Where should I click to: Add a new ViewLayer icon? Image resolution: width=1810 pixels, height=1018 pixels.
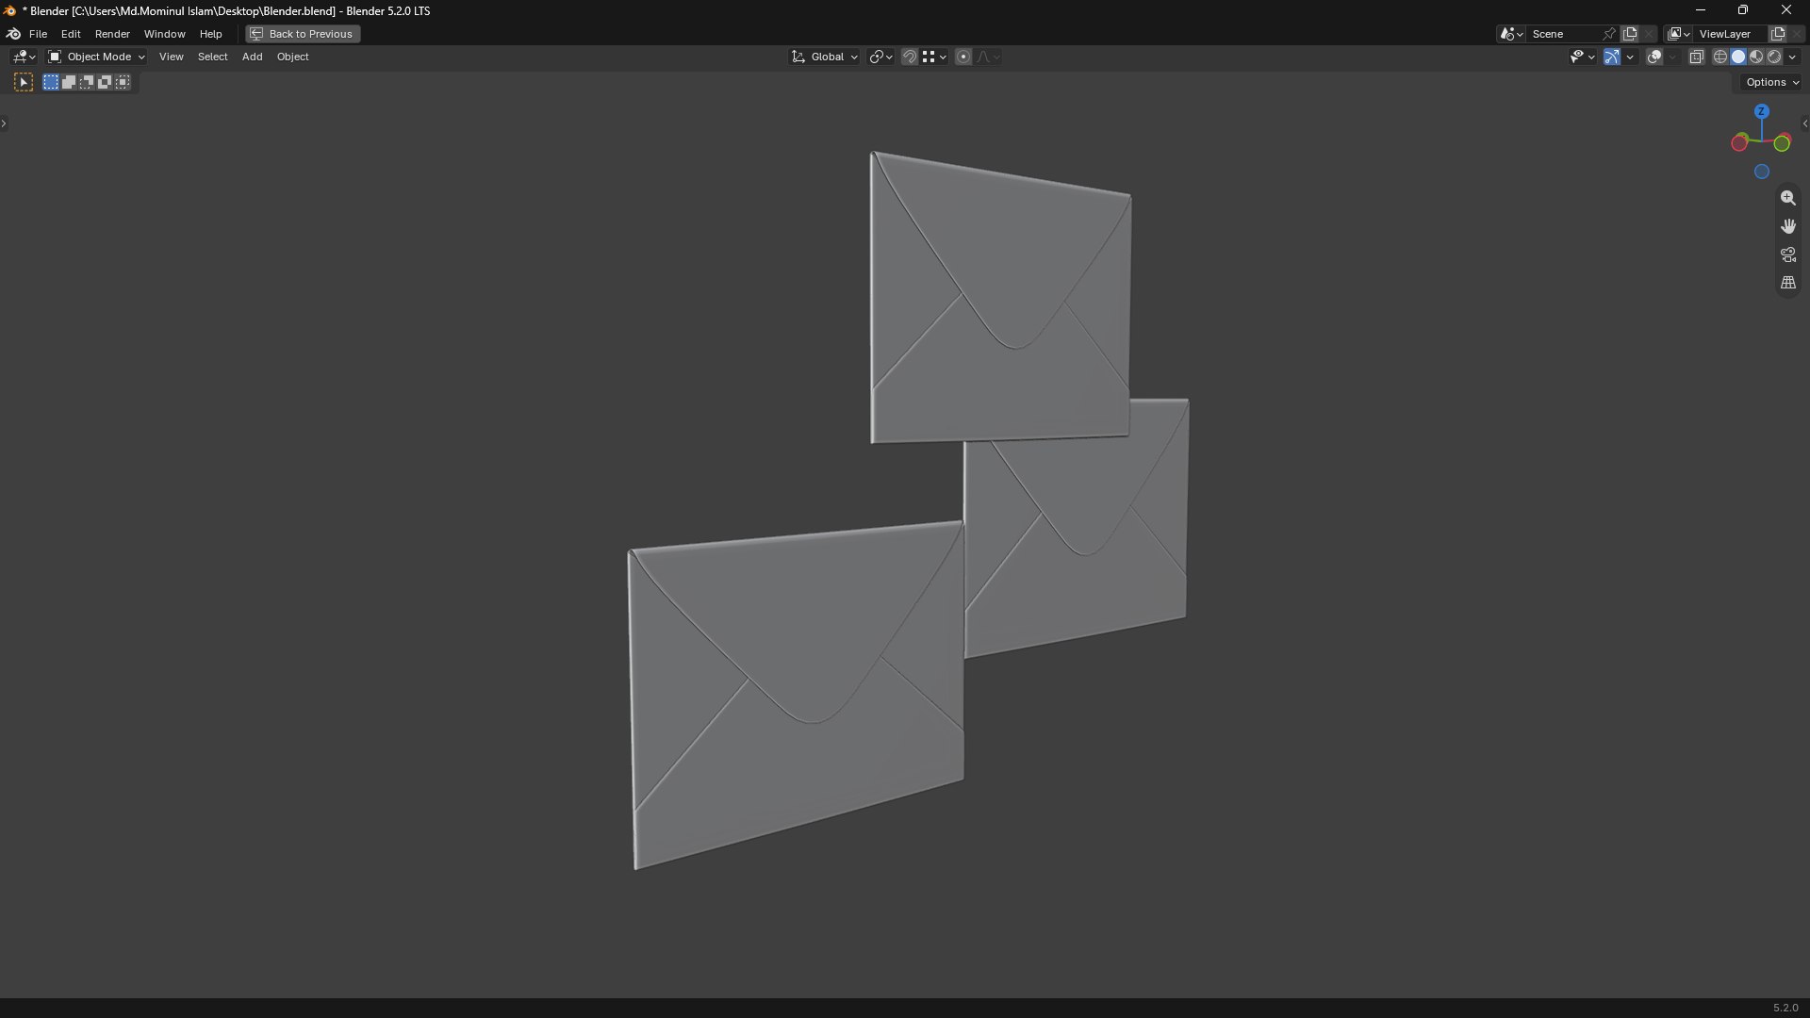coord(1778,34)
